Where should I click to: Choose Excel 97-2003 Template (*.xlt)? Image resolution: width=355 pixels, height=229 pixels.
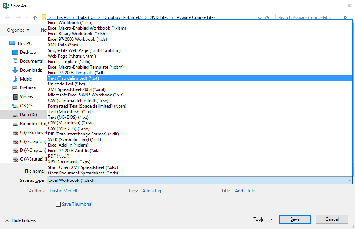tap(200, 72)
